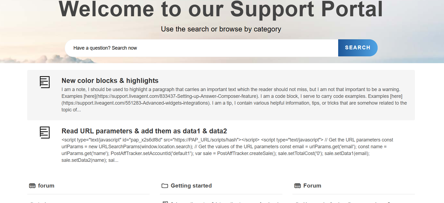Click the icon next to capitalized 'Forum' category
The width and height of the screenshot is (444, 203).
(x=298, y=186)
